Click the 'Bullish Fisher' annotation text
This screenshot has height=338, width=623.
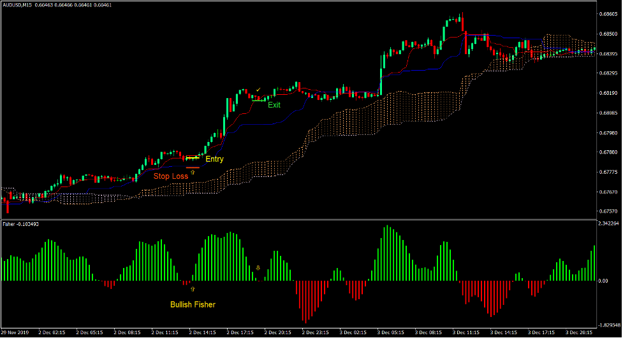193,305
